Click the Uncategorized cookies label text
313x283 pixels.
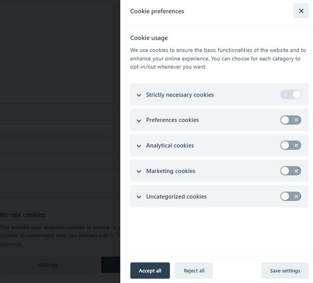pyautogui.click(x=176, y=197)
